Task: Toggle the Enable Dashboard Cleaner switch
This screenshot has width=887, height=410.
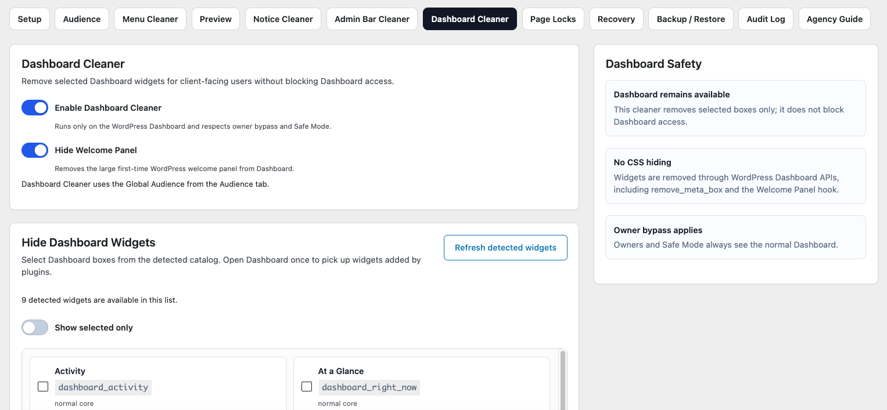Action: tap(35, 108)
